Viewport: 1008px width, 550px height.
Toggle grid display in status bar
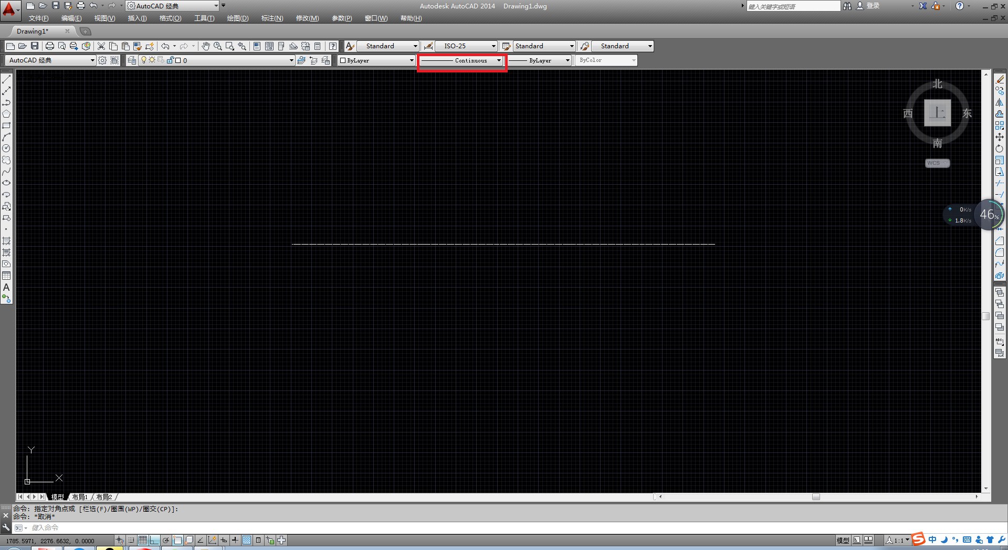point(142,540)
